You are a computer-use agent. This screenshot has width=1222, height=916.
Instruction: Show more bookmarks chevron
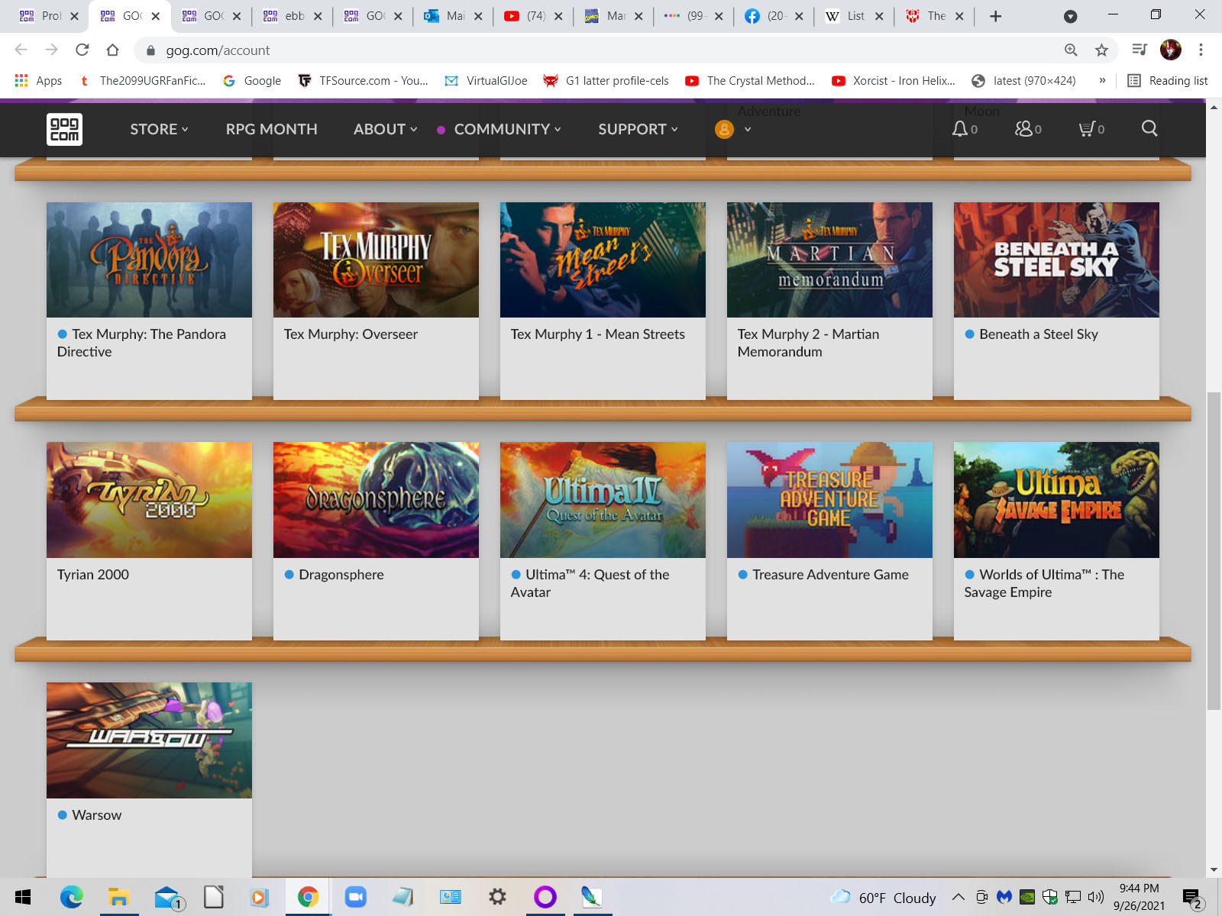tap(1102, 80)
